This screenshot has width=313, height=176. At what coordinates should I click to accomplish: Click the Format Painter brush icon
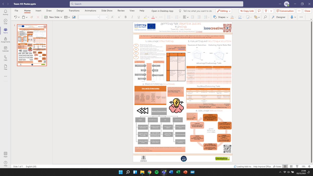pos(31,17)
